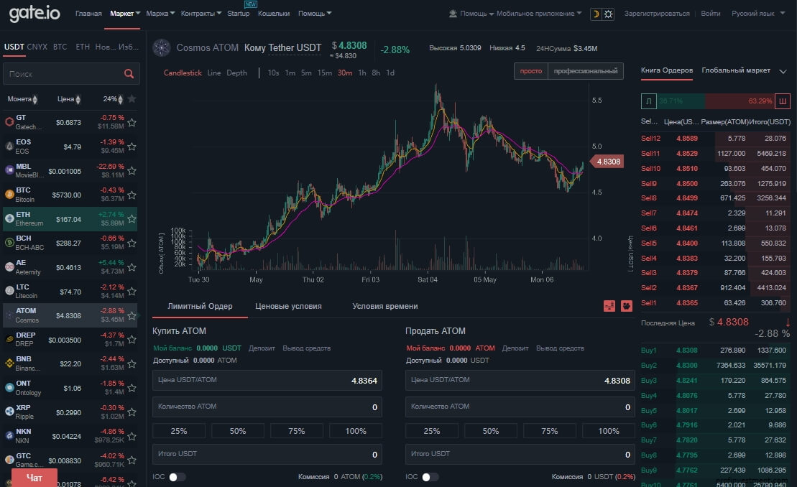Switch to Глобальный маркет tab
The height and width of the screenshot is (487, 797).
point(735,70)
